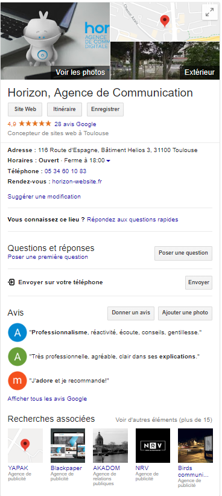Click the five-star rating icons
Viewport: 222px width, 496px height.
pos(35,124)
